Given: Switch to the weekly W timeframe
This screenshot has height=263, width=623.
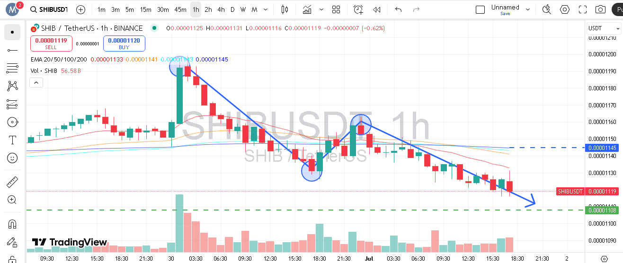Looking at the screenshot, I should click(x=243, y=9).
